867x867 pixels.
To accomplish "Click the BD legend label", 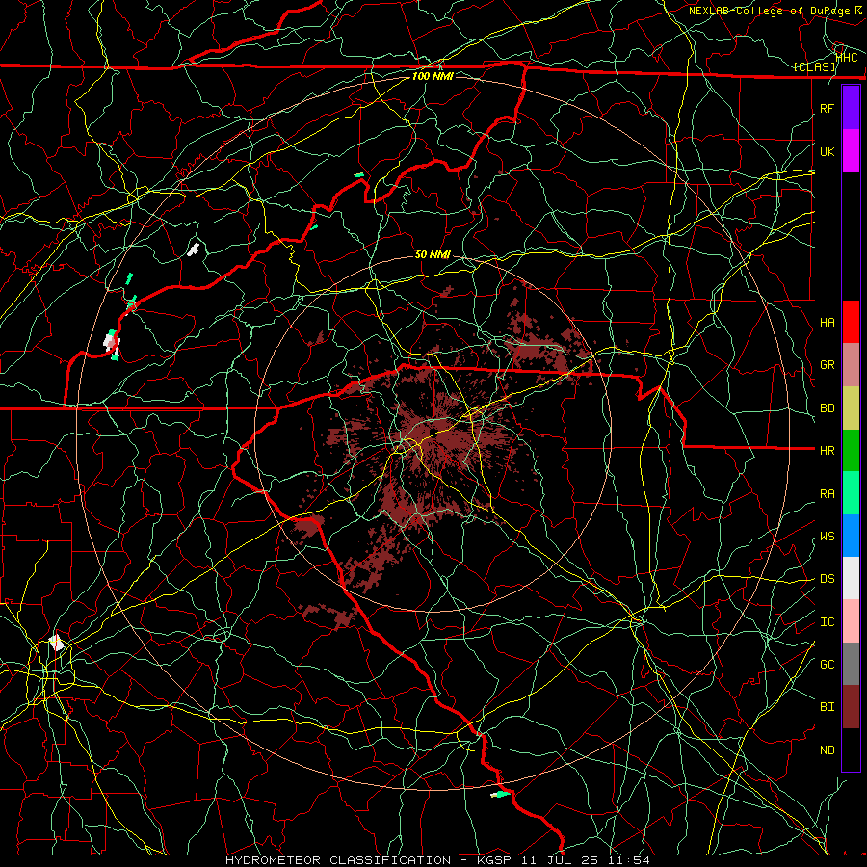I will tap(827, 408).
